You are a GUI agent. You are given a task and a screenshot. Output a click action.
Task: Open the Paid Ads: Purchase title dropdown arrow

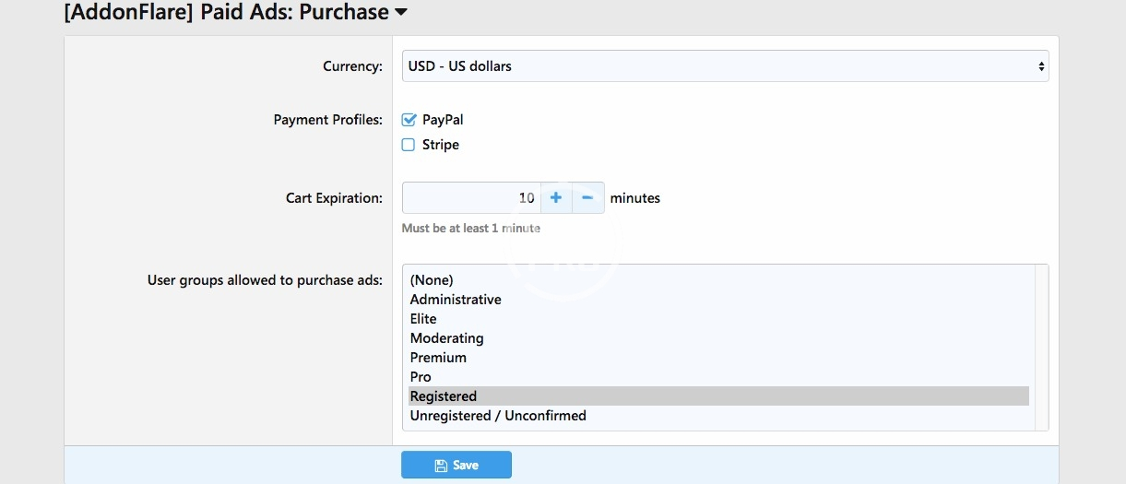[400, 13]
